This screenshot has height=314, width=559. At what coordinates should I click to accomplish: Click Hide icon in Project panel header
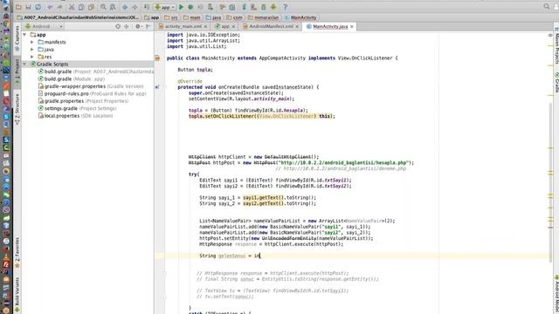click(x=148, y=26)
